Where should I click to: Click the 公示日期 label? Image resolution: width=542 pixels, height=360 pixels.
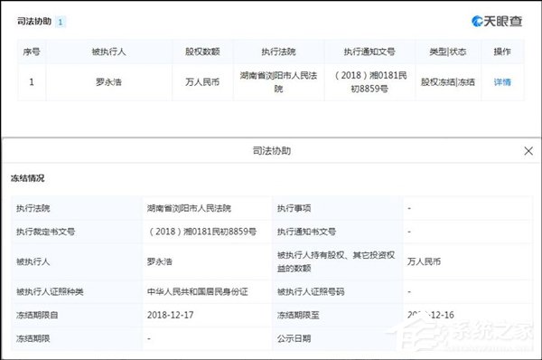[x=294, y=338]
